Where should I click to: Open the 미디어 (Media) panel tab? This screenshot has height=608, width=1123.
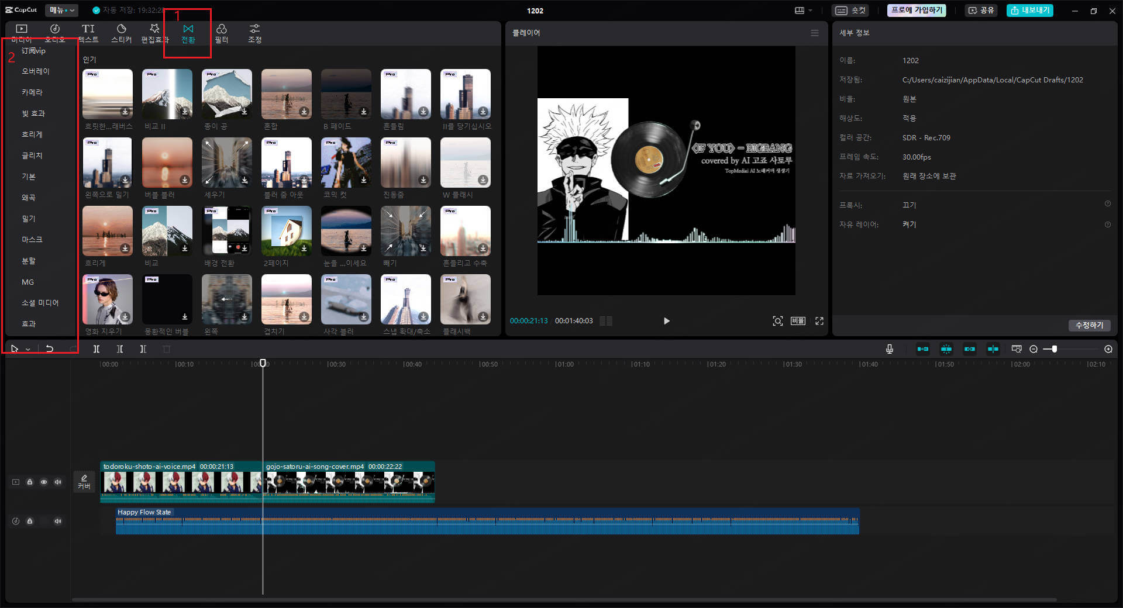pos(22,33)
